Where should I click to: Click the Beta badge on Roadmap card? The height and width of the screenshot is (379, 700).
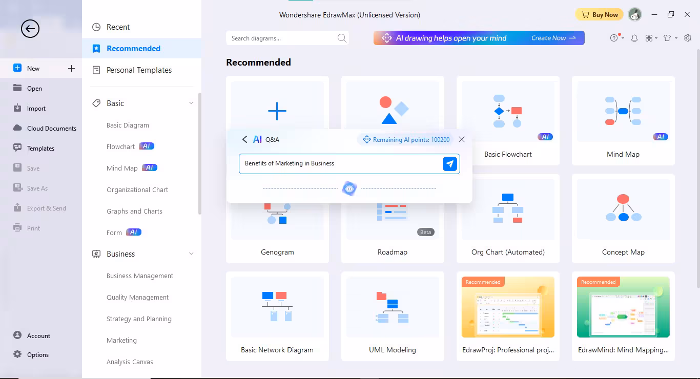click(x=426, y=232)
